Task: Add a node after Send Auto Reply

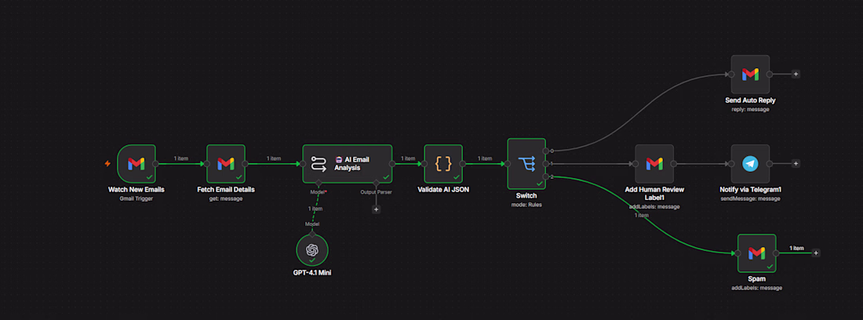Action: [x=796, y=75]
